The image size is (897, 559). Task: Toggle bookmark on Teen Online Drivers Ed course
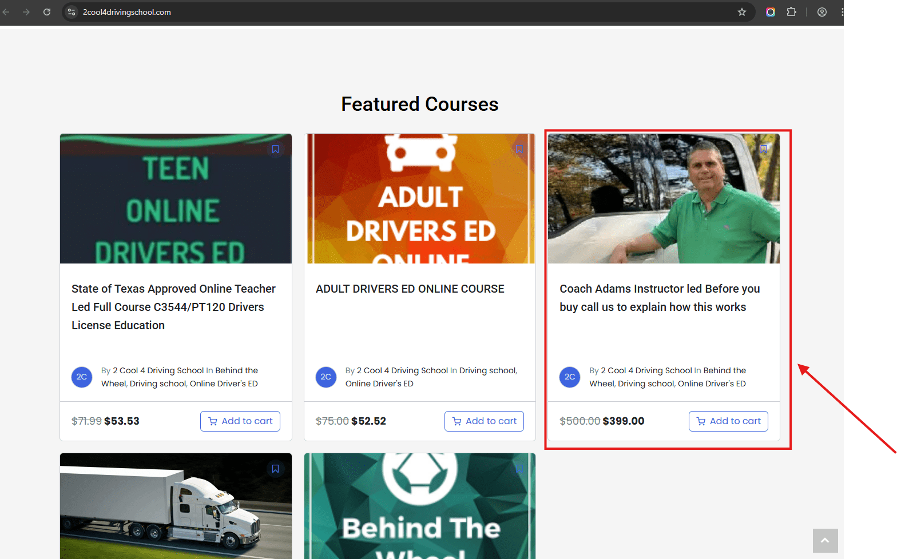click(275, 149)
